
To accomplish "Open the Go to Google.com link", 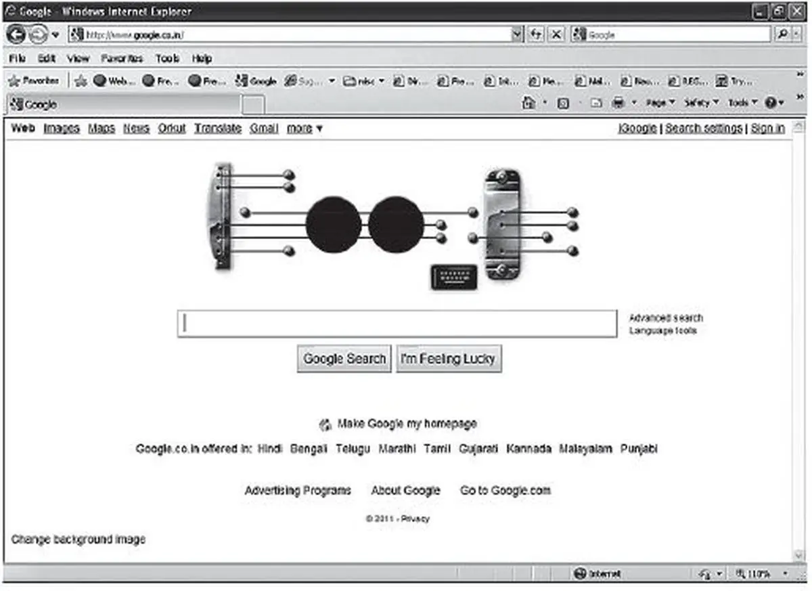I will tap(505, 490).
